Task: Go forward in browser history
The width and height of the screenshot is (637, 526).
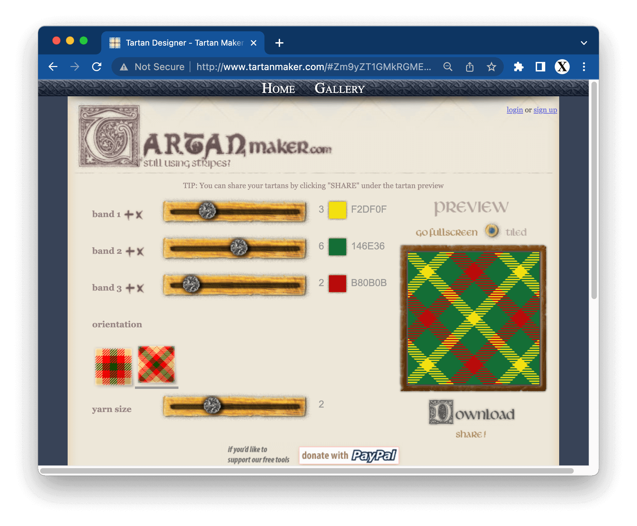Action: tap(75, 67)
